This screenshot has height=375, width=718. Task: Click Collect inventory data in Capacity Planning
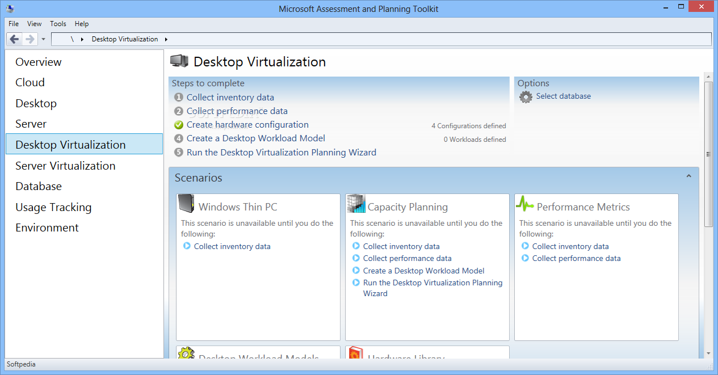401,246
